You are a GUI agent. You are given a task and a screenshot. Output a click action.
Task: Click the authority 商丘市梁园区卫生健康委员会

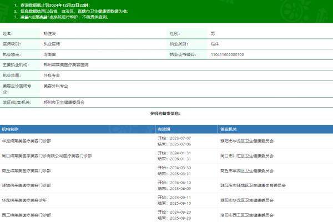[x=247, y=171]
